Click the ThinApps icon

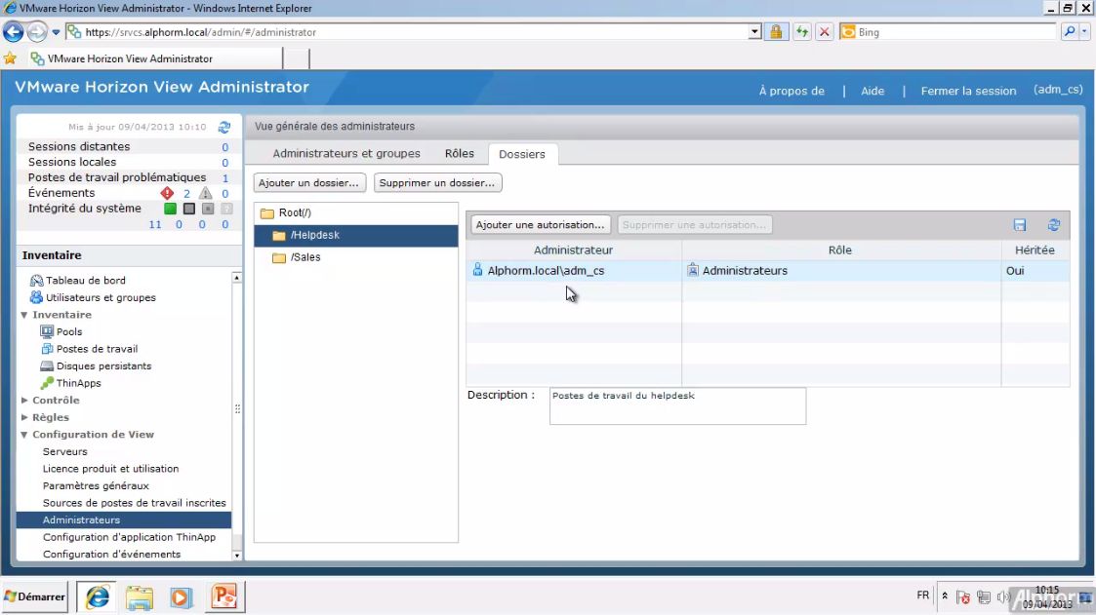pyautogui.click(x=47, y=382)
